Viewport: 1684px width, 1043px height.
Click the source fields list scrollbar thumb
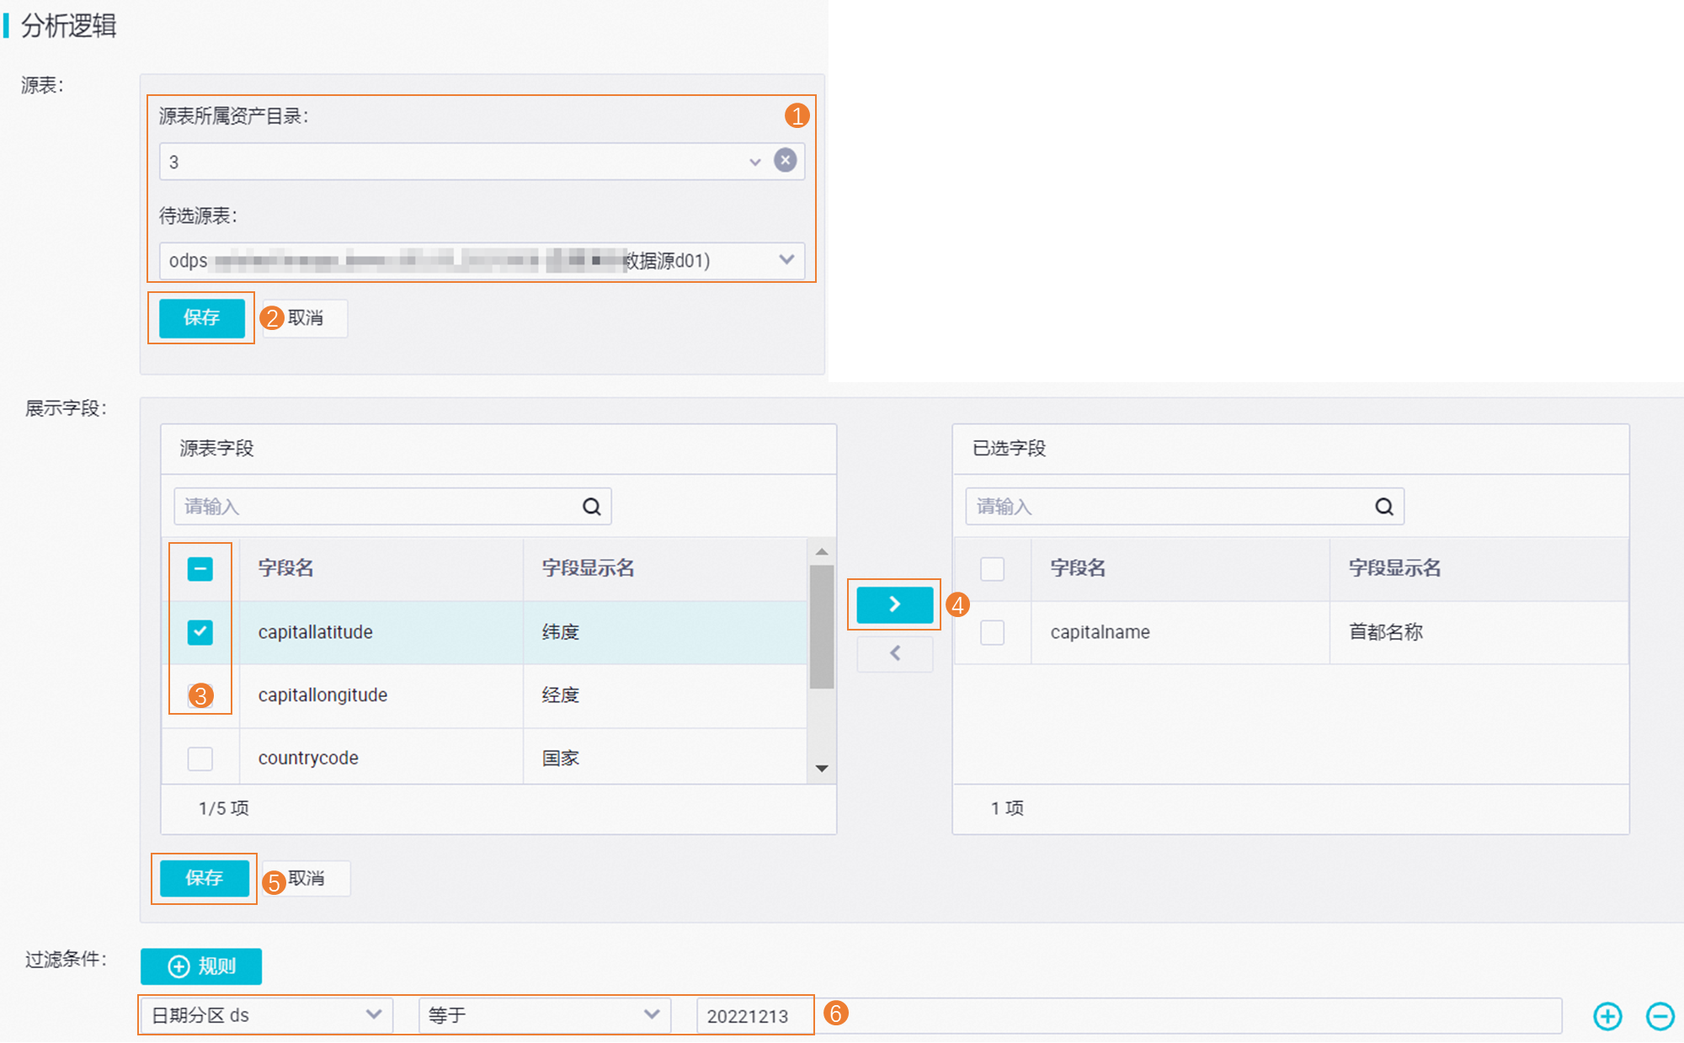pyautogui.click(x=822, y=627)
